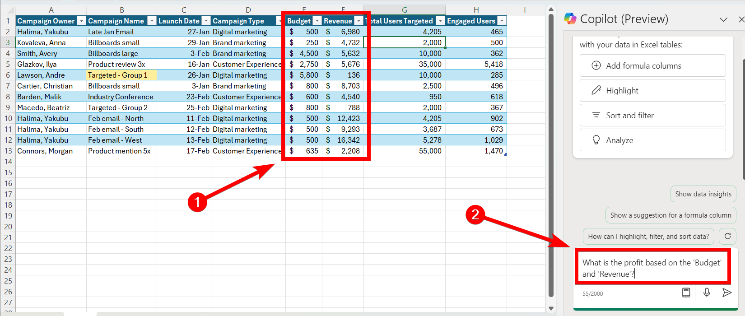Viewport: 745px width, 316px height.
Task: Click Add formula columns option
Action: coord(652,65)
